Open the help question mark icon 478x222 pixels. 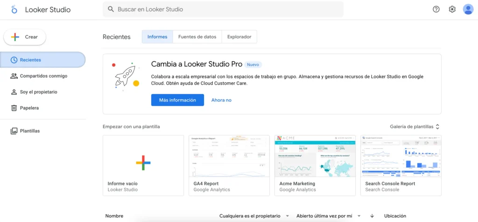(436, 9)
